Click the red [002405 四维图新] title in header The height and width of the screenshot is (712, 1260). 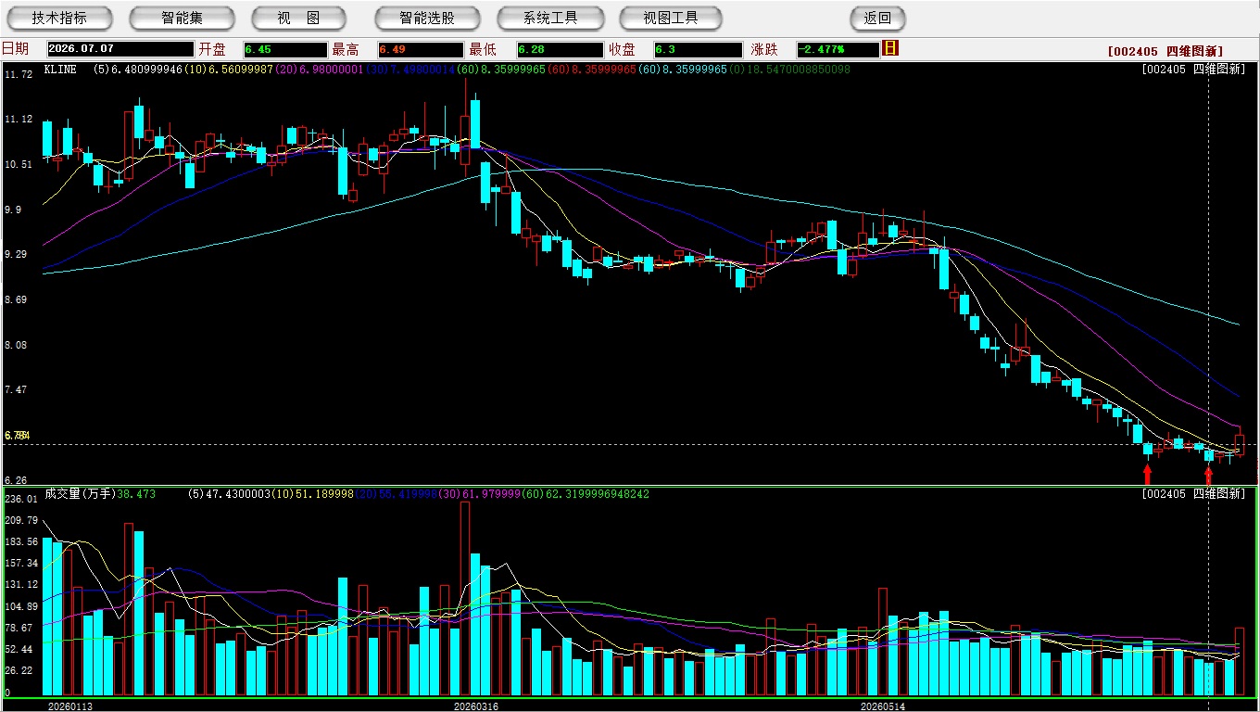click(1165, 52)
